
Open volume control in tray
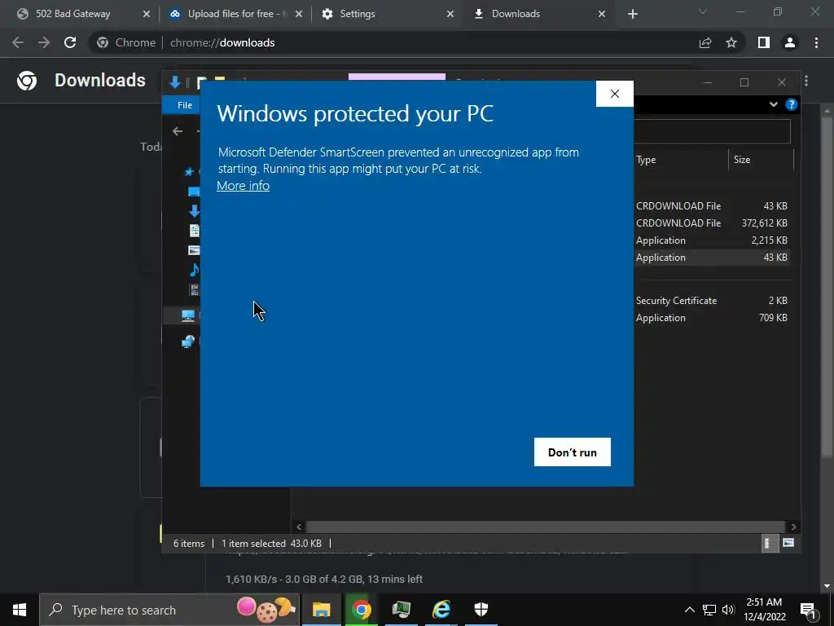[728, 610]
